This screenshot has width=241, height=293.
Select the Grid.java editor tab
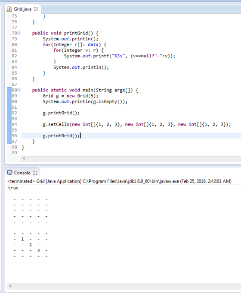click(x=22, y=9)
